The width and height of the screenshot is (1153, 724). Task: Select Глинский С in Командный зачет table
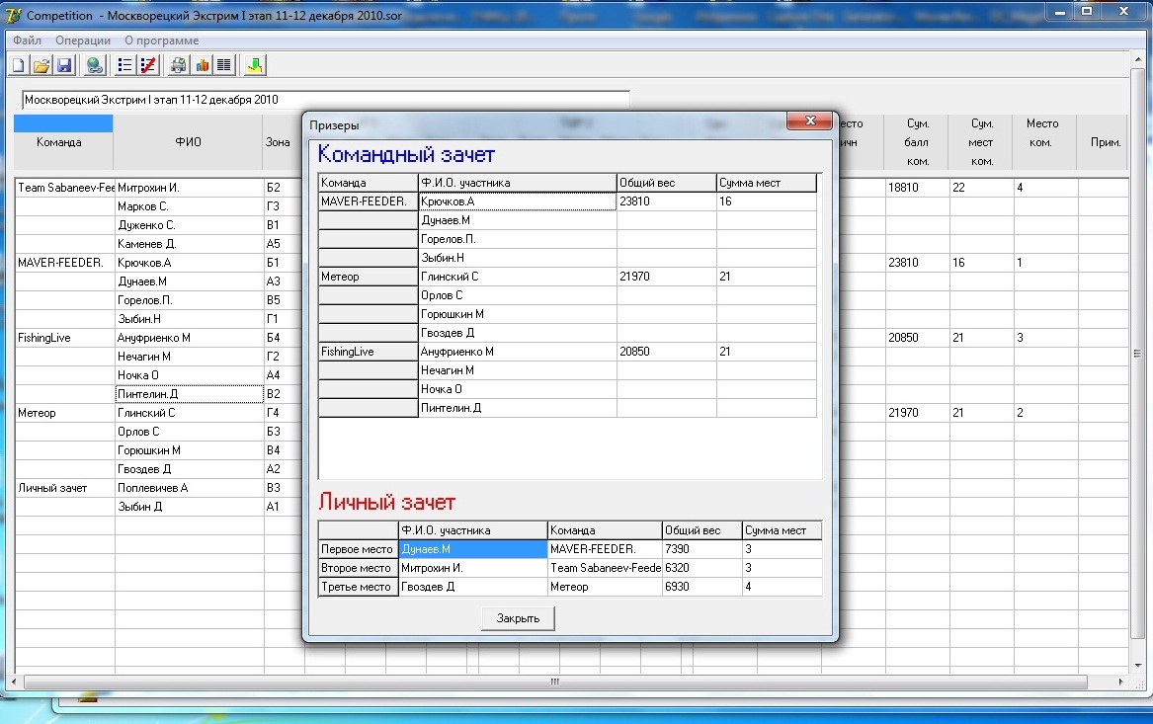[x=517, y=277]
